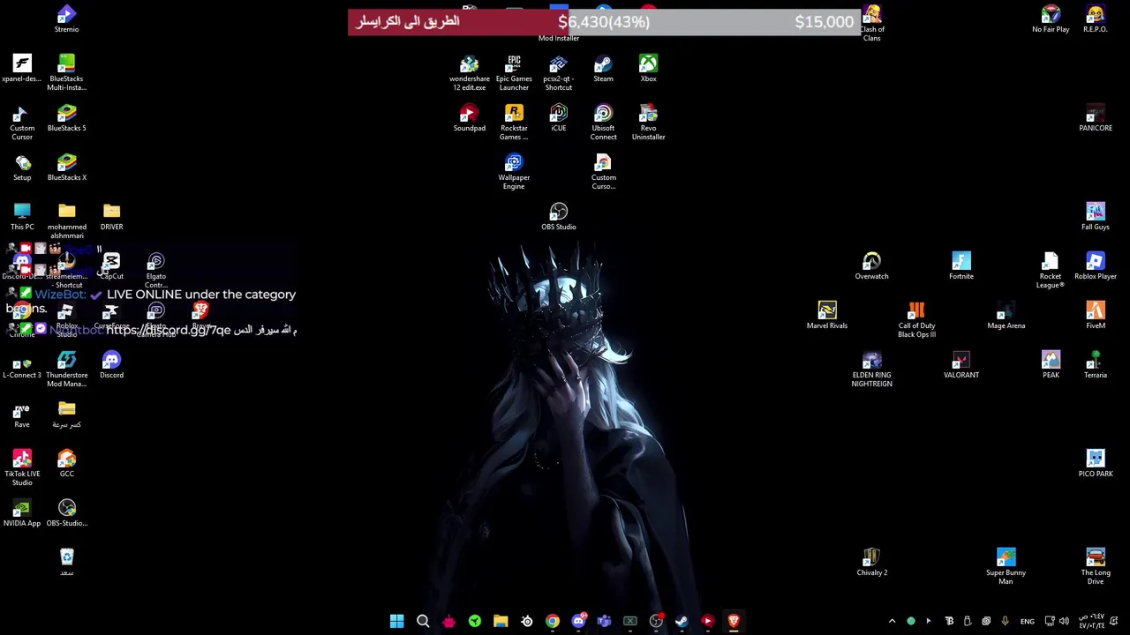Launch Revo Uninstaller icon
This screenshot has height=635, width=1130.
[648, 123]
